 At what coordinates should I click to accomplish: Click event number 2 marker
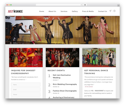(x=49, y=85)
